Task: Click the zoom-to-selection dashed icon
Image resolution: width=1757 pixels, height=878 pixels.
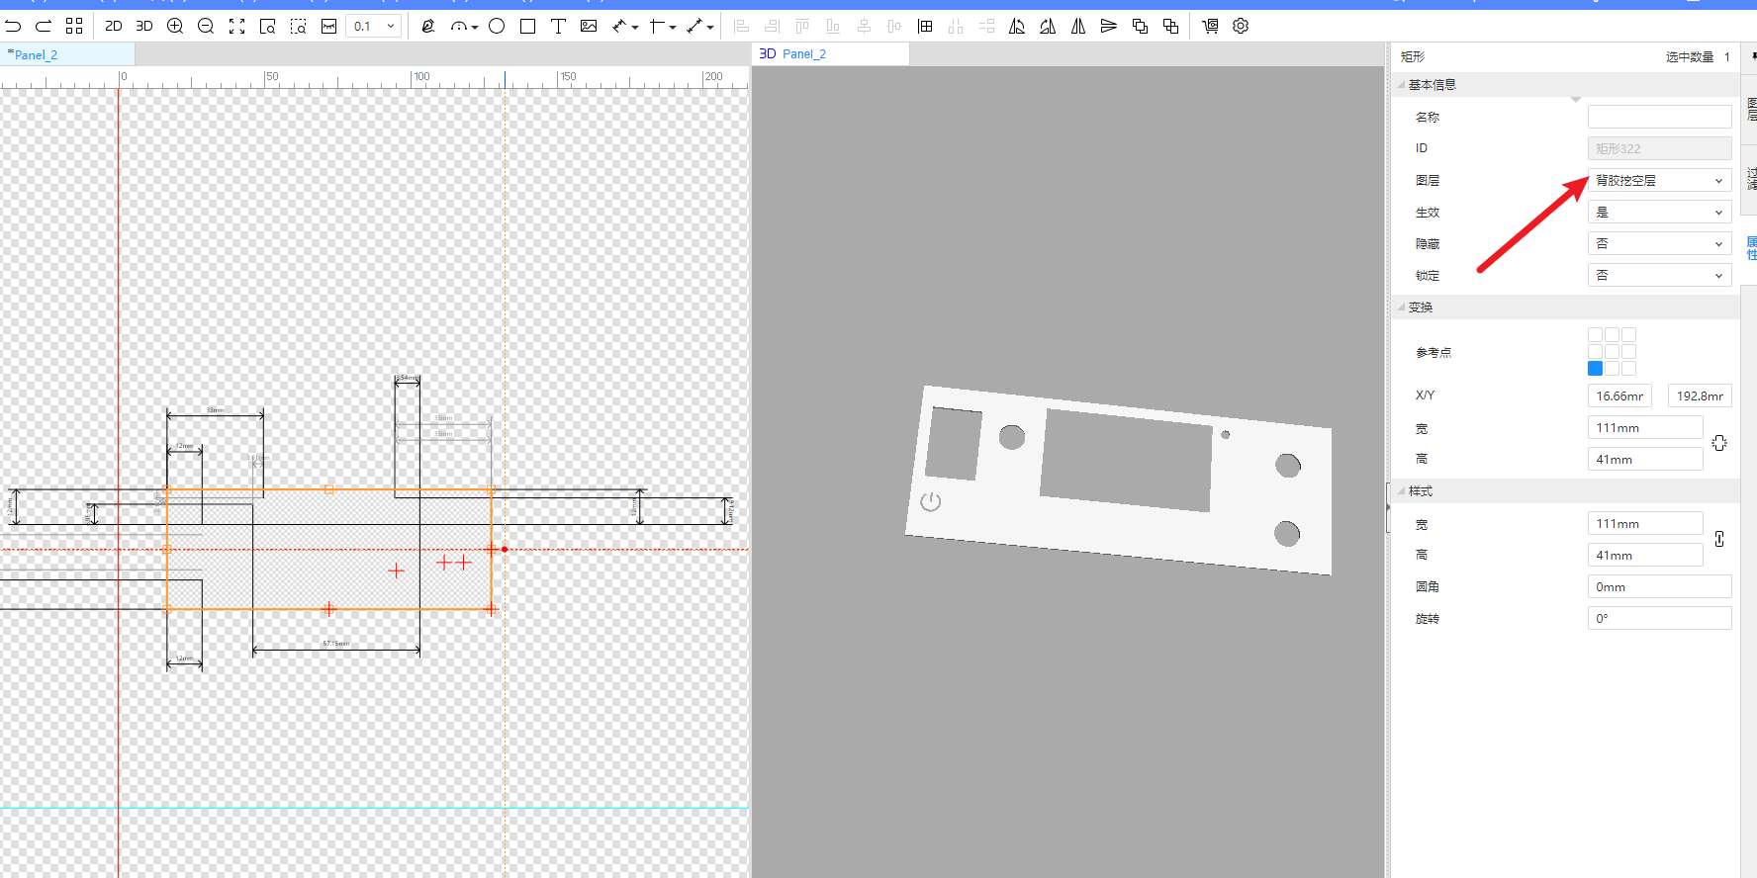Action: (298, 26)
